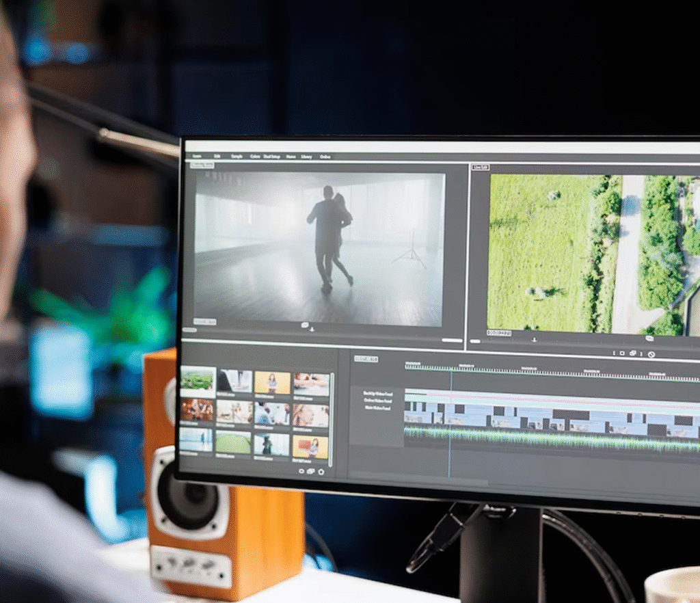The height and width of the screenshot is (603, 700).
Task: Select the Online Video Feed track label
Action: click(x=377, y=401)
